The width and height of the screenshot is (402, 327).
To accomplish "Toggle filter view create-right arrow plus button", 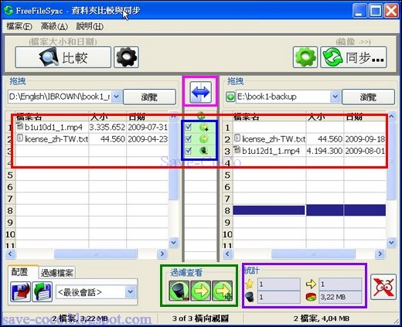I will click(x=222, y=291).
